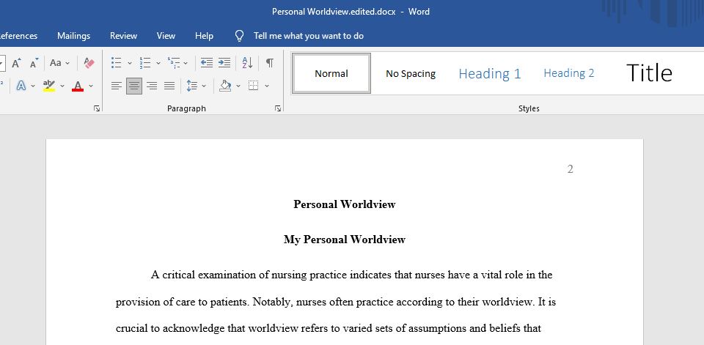Viewport: 704px width, 345px height.
Task: Open the Help tab
Action: click(x=204, y=36)
